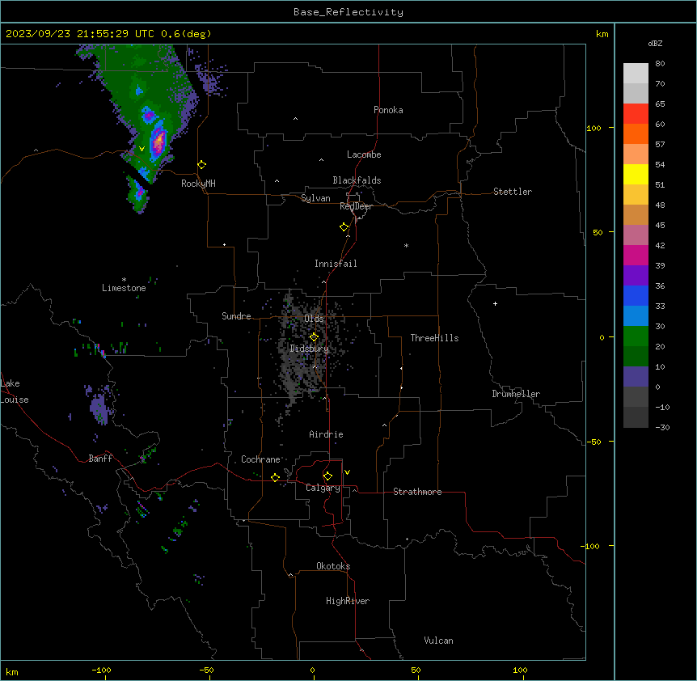Click the asterisk marker east of Innisfail

[x=406, y=245]
